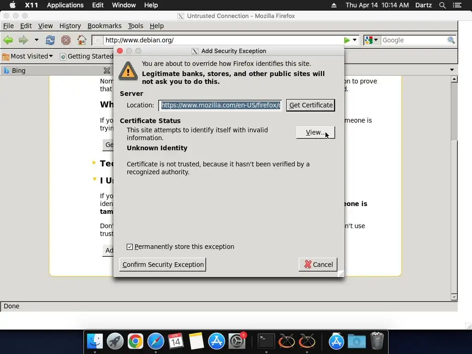Click the Location URL field in dialog

click(x=220, y=105)
